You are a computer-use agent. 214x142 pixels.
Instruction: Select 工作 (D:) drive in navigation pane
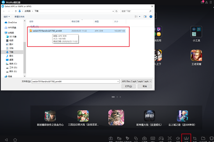[x=12, y=67]
